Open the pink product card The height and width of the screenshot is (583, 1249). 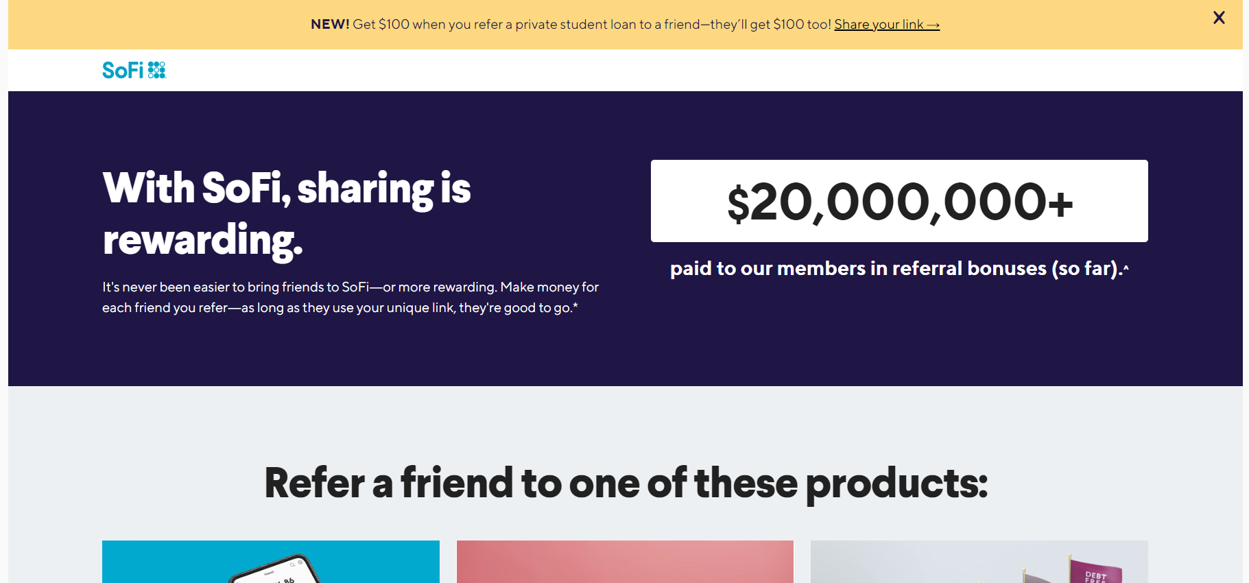pos(625,562)
